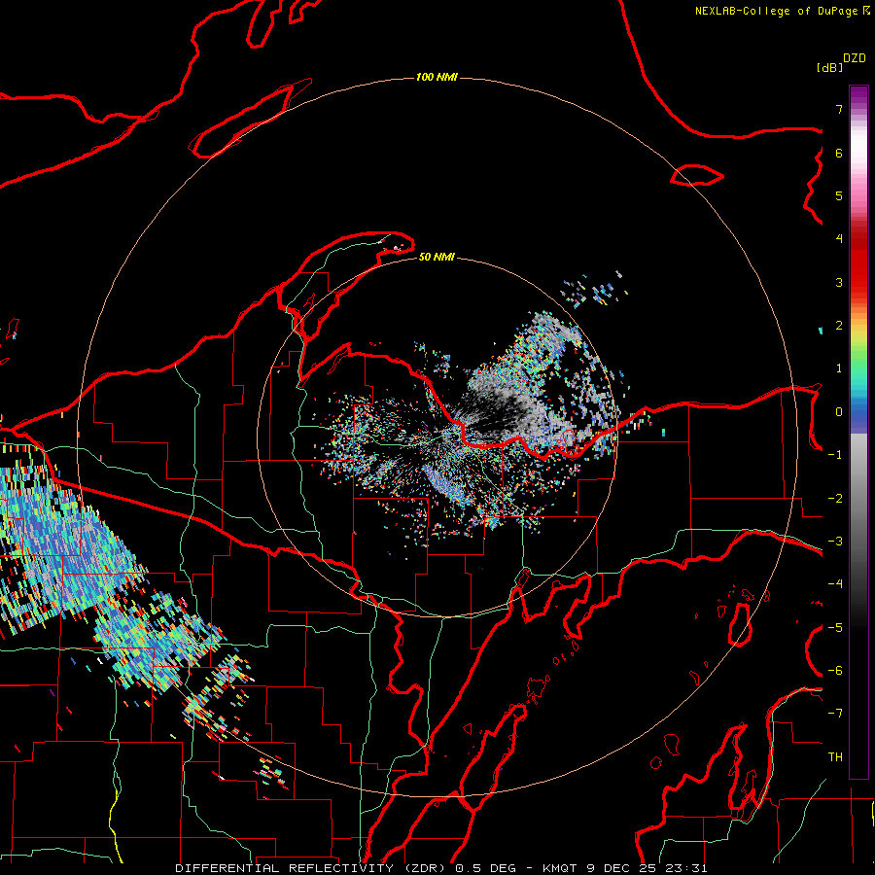Viewport: 875px width, 875px height.
Task: Click the -4 dB value on the color scale
Action: [835, 584]
